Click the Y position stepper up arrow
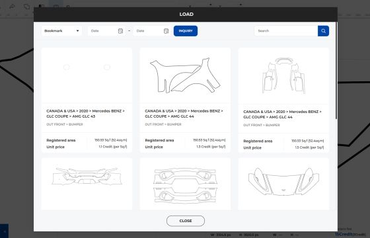Viewport: 370px width, 238px height. coord(240,5)
